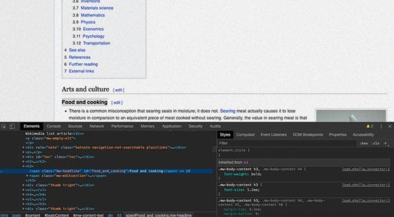Edit the font-size 1.2em value

click(252, 190)
